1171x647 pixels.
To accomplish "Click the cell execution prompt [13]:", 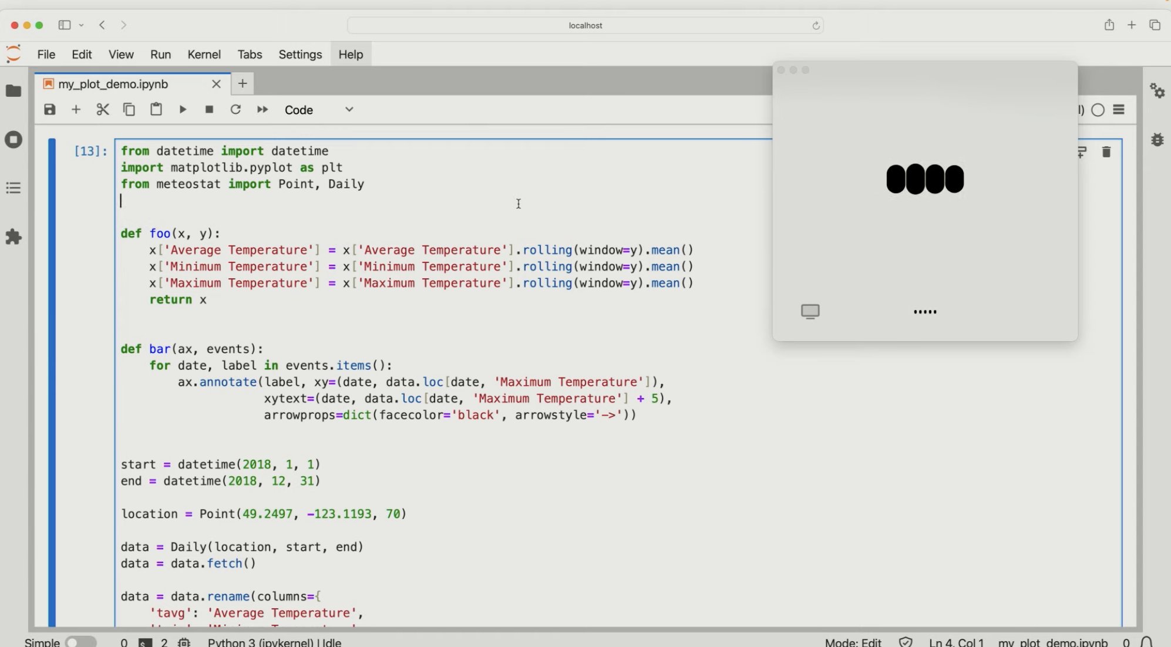I will [90, 151].
